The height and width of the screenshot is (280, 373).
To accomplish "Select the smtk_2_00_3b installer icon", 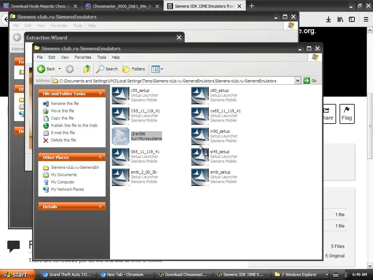I will coord(120,178).
